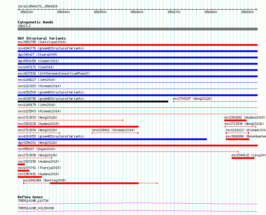266x215 pixels.
Task: Click the red nsv3357431 variant bar
Action: pyautogui.click(x=30, y=177)
